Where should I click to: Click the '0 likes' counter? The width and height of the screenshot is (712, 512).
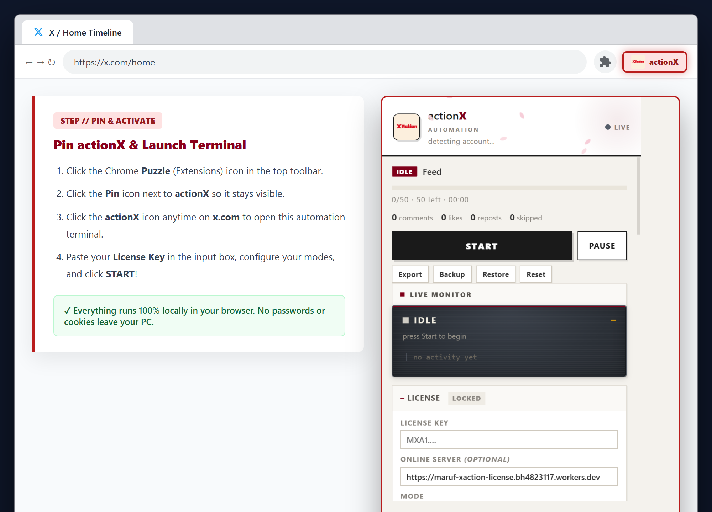point(452,218)
